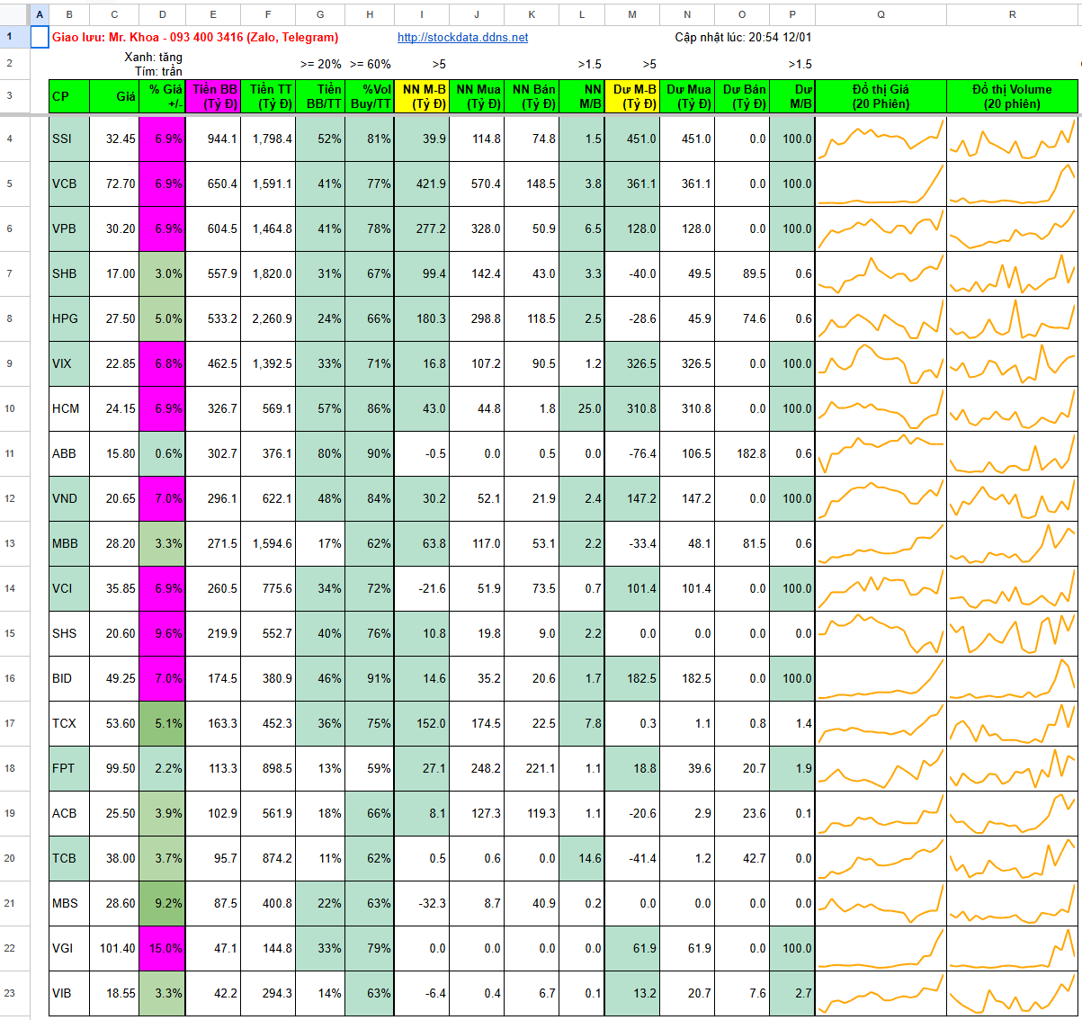
Task: Click the 182.8 Dư Bán value
Action: pos(742,453)
